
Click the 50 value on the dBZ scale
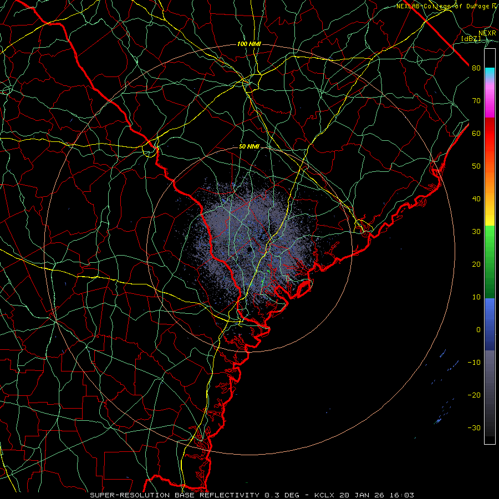476,166
